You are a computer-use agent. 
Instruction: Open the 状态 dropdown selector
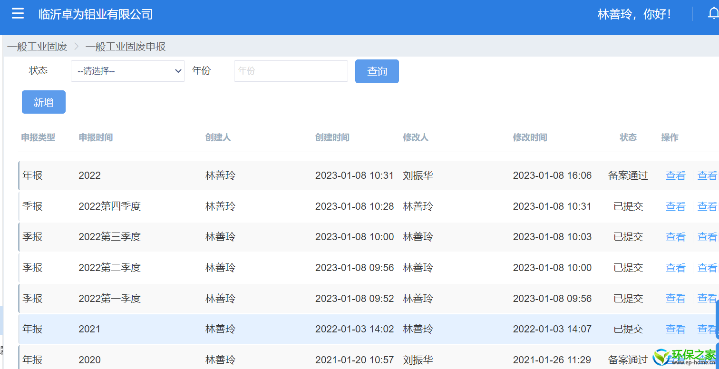click(x=128, y=71)
